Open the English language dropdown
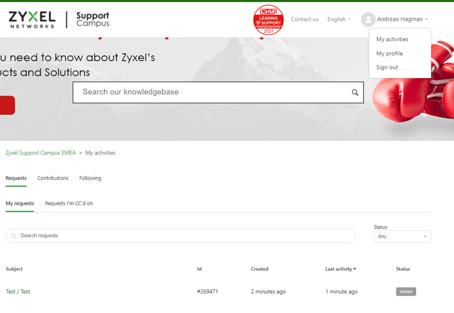This screenshot has height=313, width=454. (x=339, y=19)
